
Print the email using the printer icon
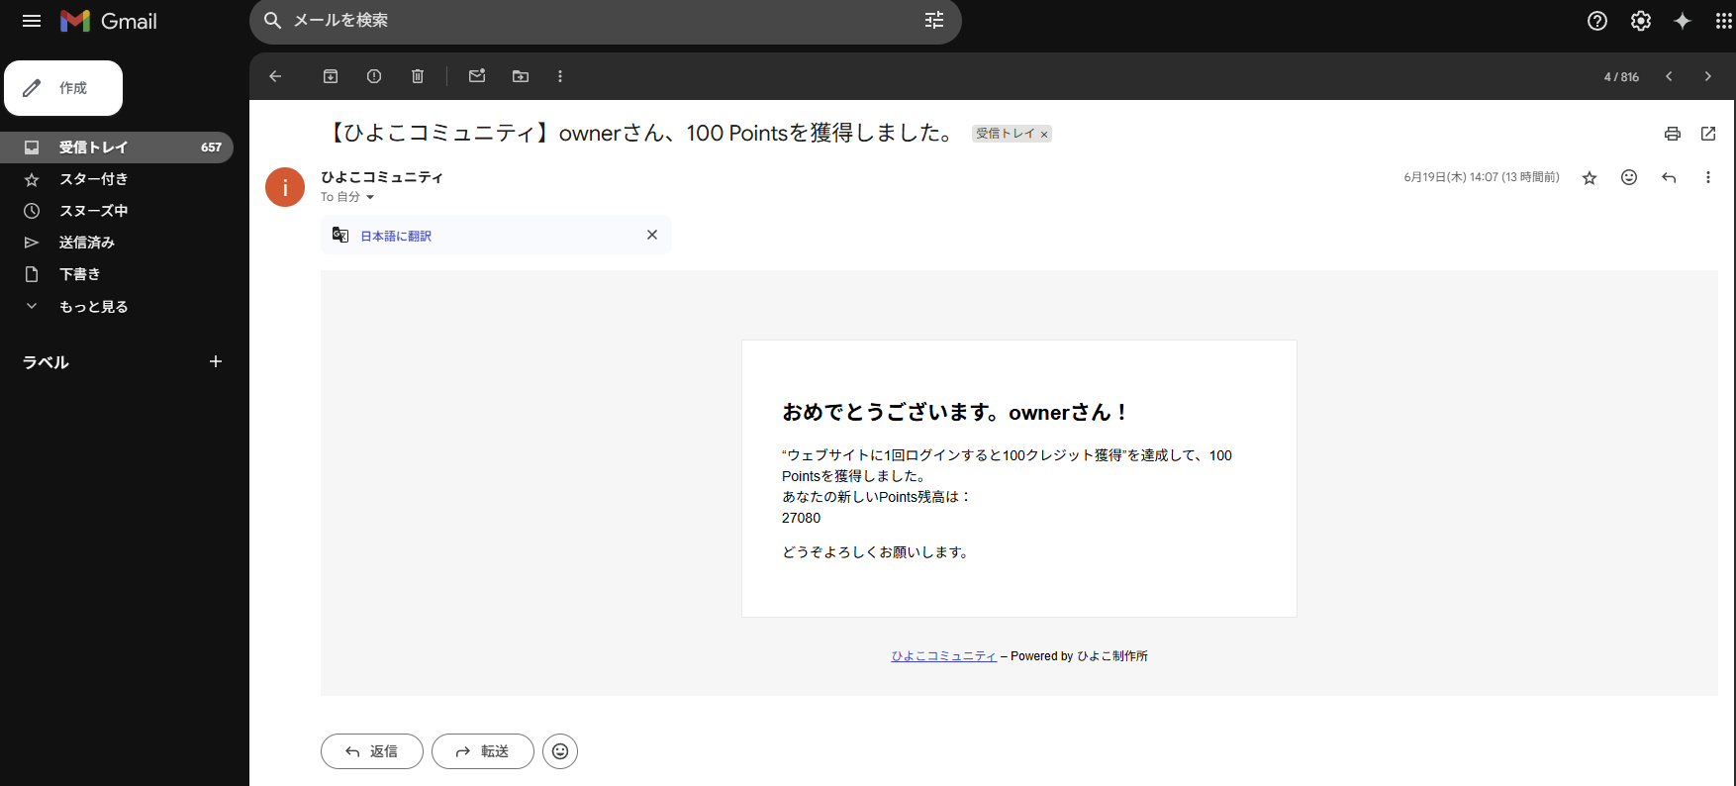click(x=1673, y=134)
